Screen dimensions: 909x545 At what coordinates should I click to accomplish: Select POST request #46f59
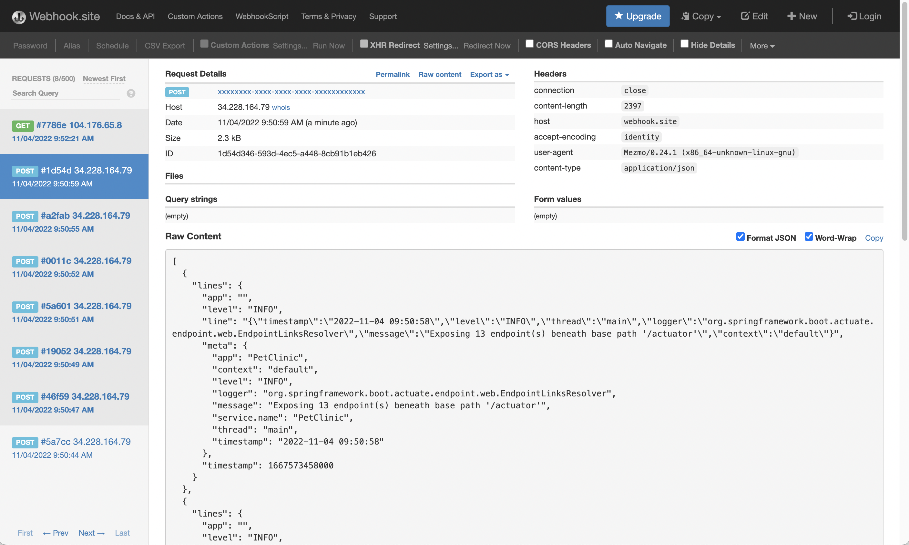(x=74, y=403)
